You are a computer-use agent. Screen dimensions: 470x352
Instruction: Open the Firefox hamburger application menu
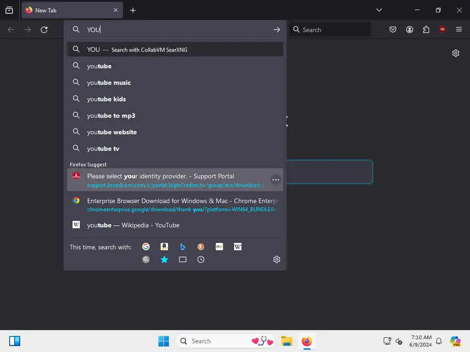(x=459, y=29)
